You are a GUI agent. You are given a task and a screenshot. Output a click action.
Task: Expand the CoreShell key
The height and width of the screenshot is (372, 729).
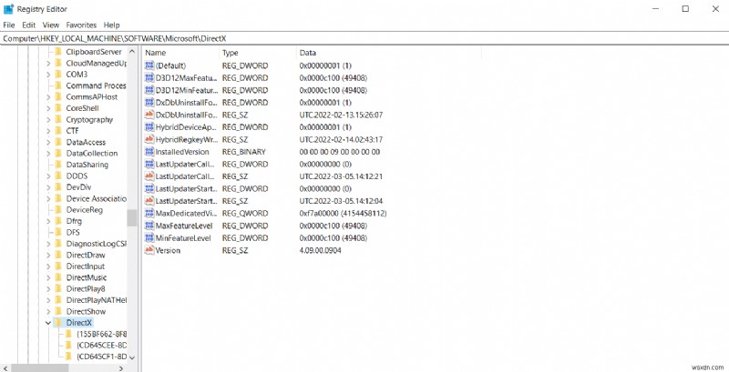click(48, 108)
